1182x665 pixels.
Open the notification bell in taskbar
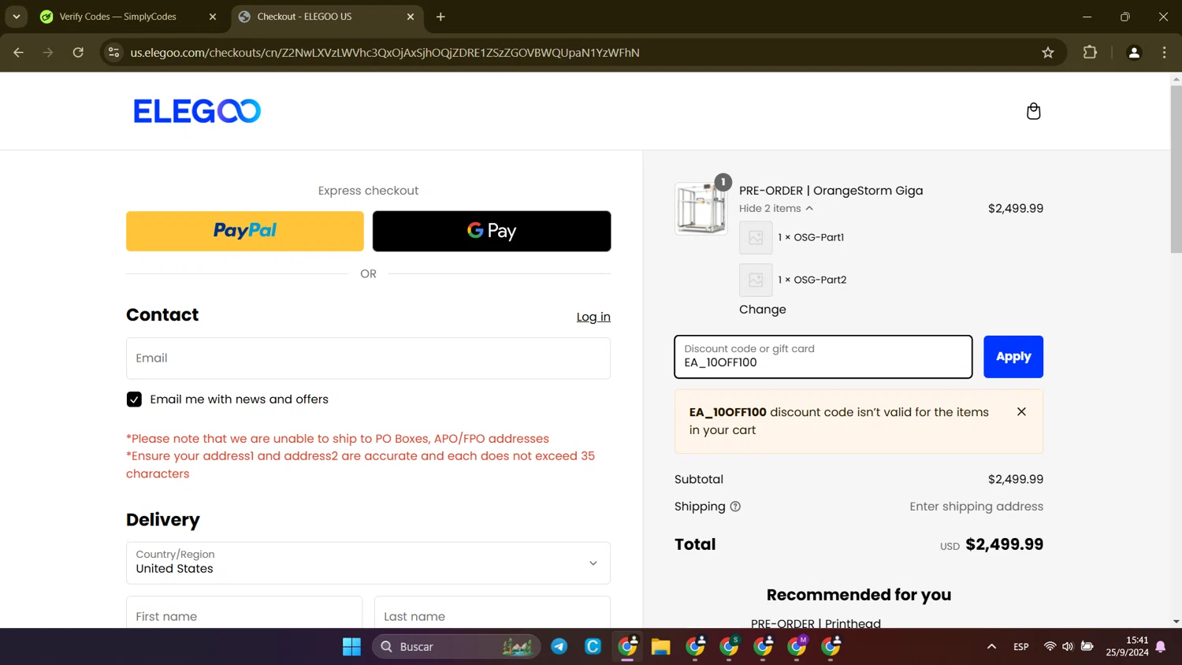pyautogui.click(x=1161, y=647)
